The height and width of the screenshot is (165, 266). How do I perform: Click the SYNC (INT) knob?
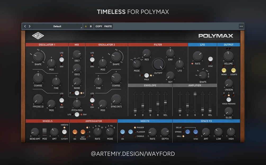coord(116,99)
